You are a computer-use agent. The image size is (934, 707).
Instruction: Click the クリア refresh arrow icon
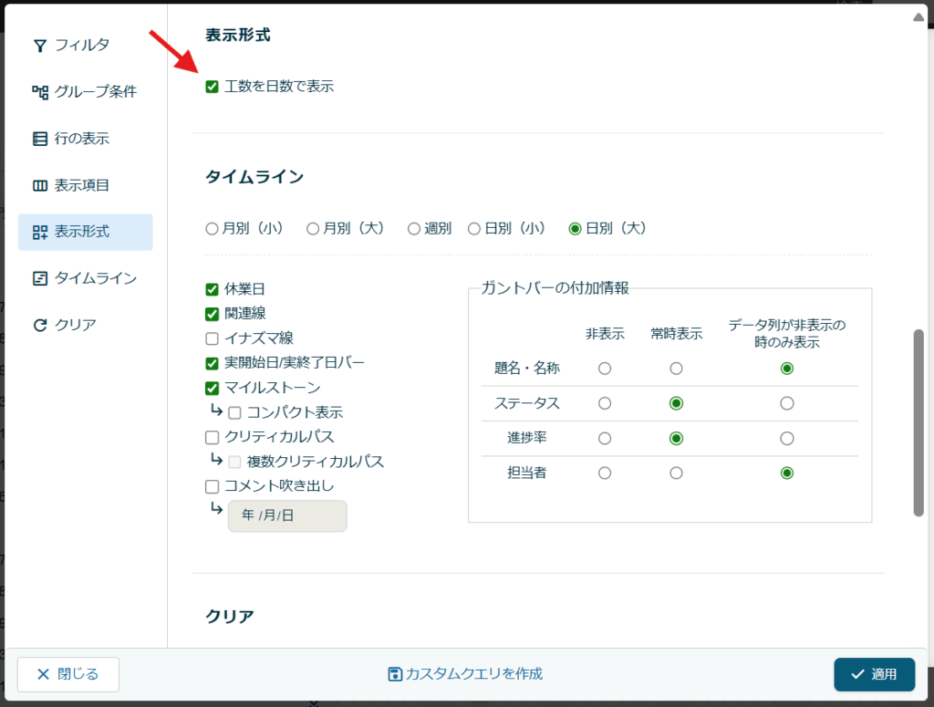[39, 325]
